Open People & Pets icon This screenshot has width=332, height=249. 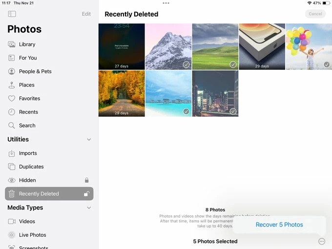pyautogui.click(x=12, y=71)
